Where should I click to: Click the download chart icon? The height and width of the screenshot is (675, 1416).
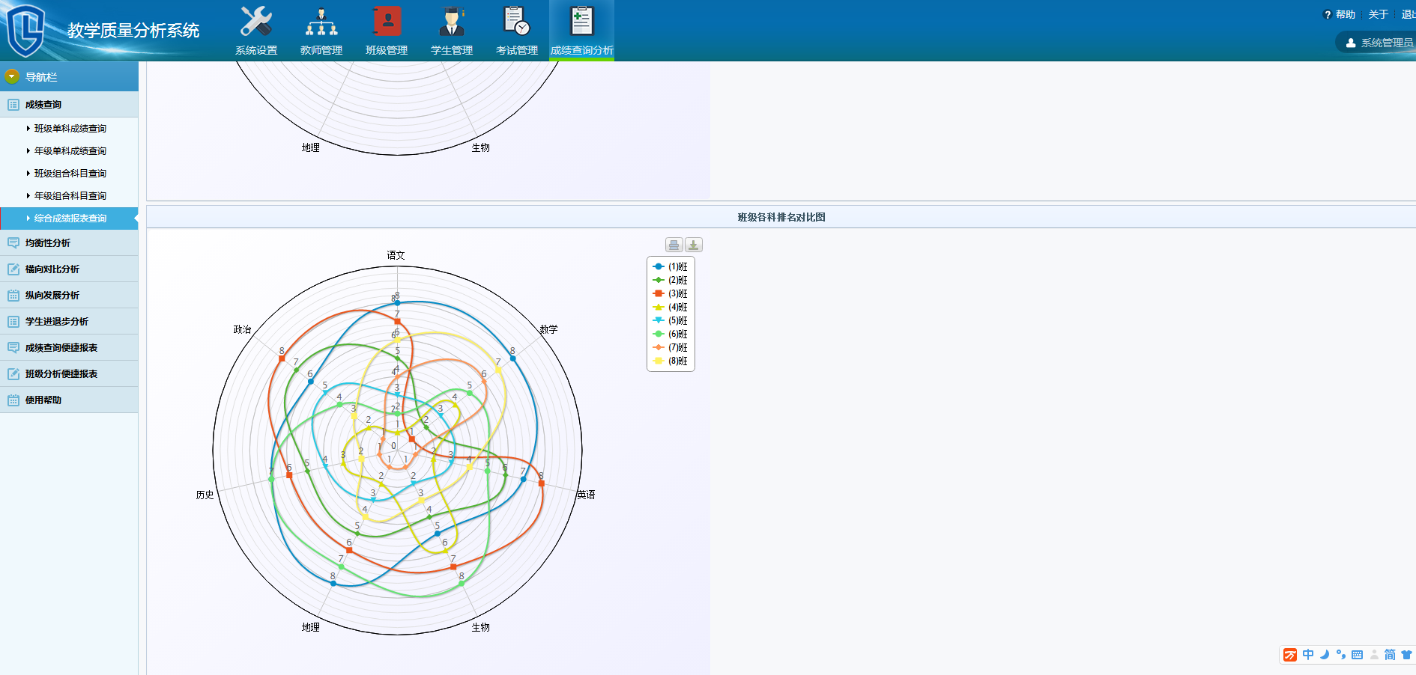coord(694,245)
